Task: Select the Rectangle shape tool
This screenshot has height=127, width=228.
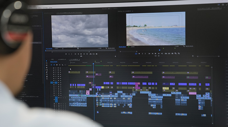Action: [47, 74]
